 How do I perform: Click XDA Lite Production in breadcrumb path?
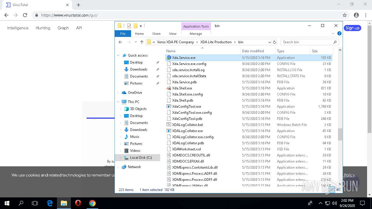click(x=216, y=42)
